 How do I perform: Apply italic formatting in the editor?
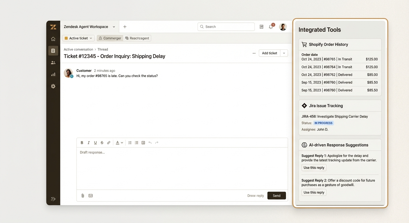pyautogui.click(x=88, y=143)
